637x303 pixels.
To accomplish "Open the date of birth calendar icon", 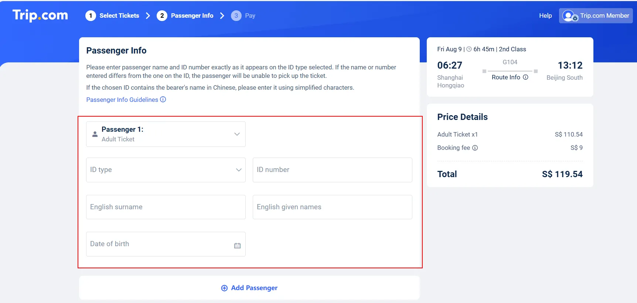I will click(x=238, y=245).
